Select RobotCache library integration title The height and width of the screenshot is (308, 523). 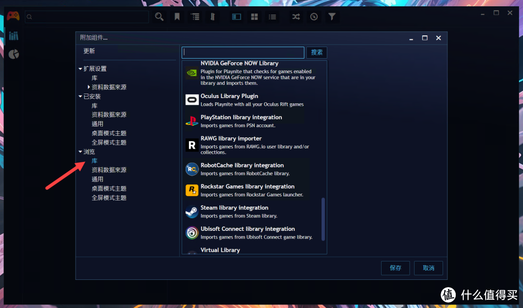(242, 165)
